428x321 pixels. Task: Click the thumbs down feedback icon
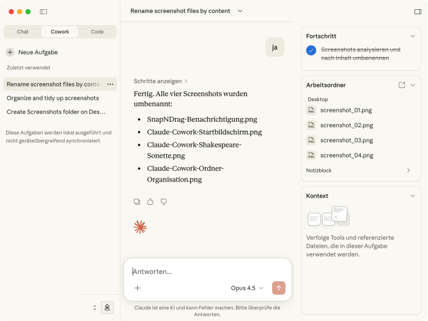point(163,202)
